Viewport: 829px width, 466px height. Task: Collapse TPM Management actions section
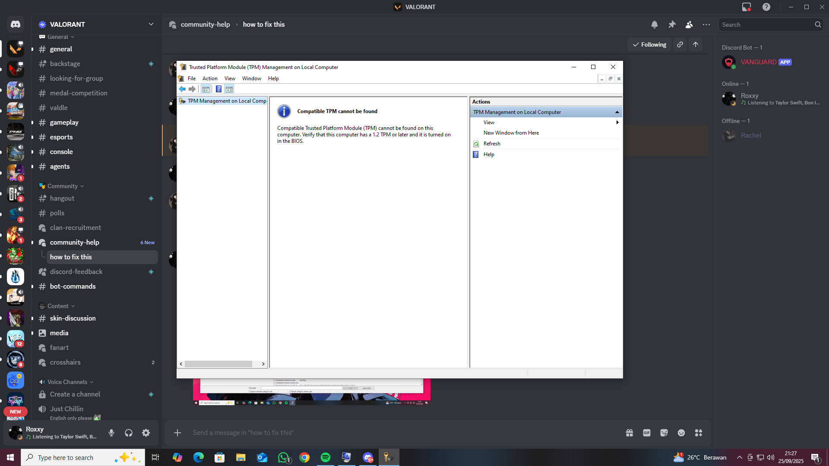[617, 112]
